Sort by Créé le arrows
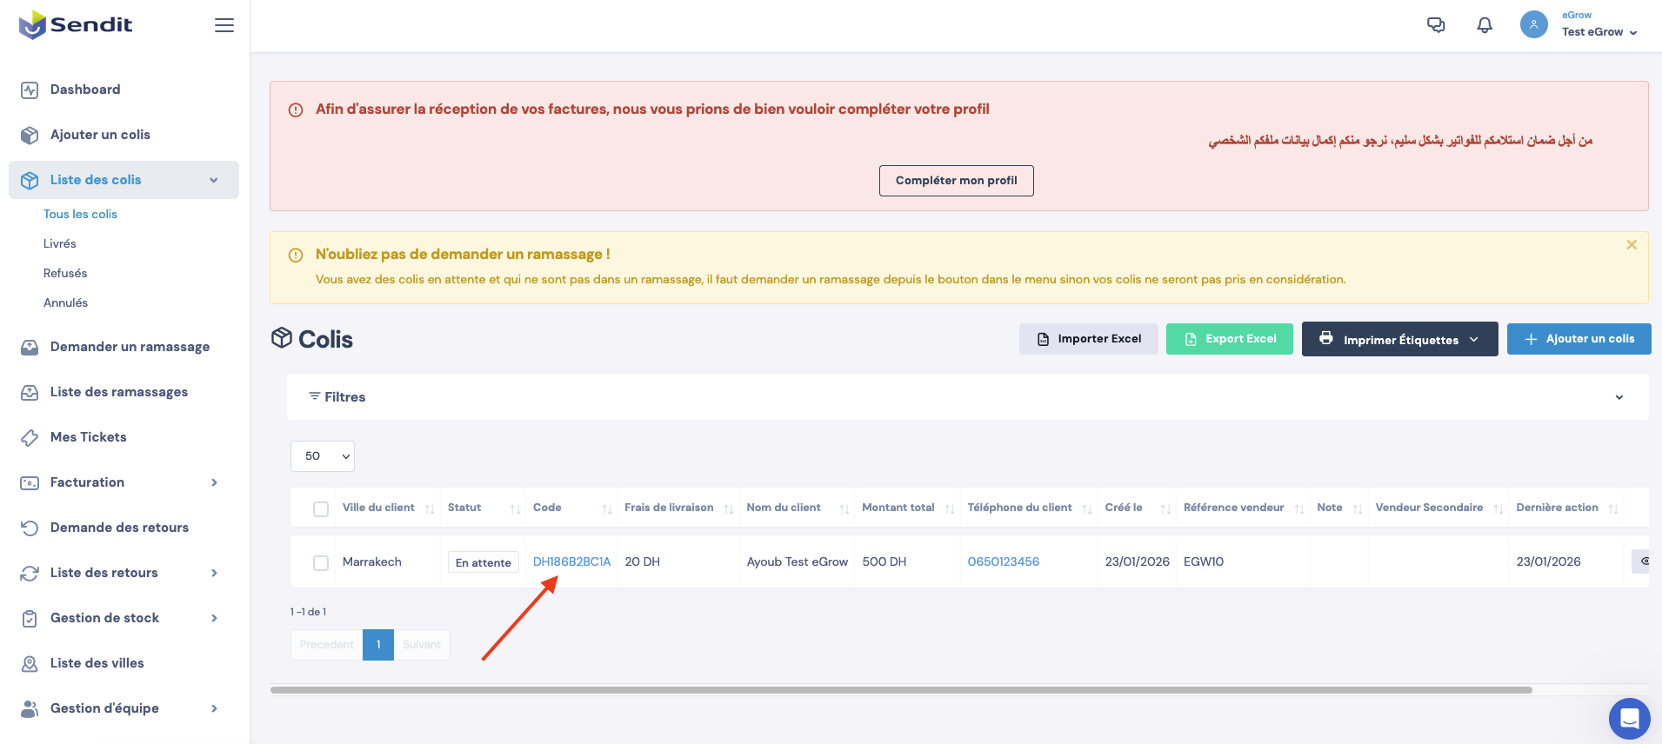The height and width of the screenshot is (744, 1662). pyautogui.click(x=1165, y=508)
